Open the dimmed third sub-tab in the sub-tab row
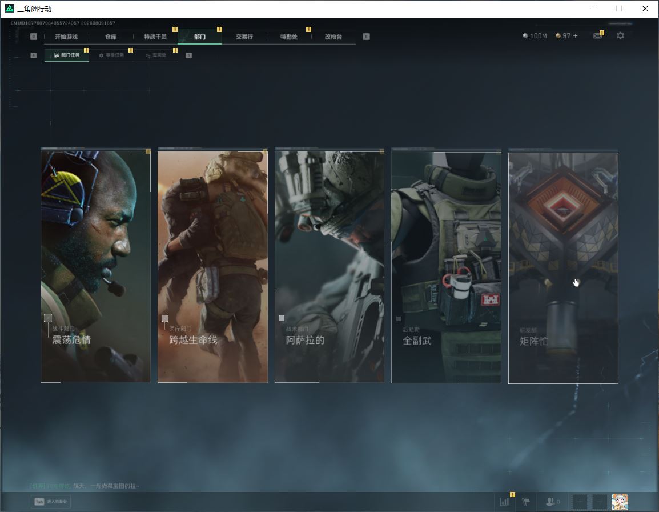Image resolution: width=659 pixels, height=512 pixels. (156, 55)
